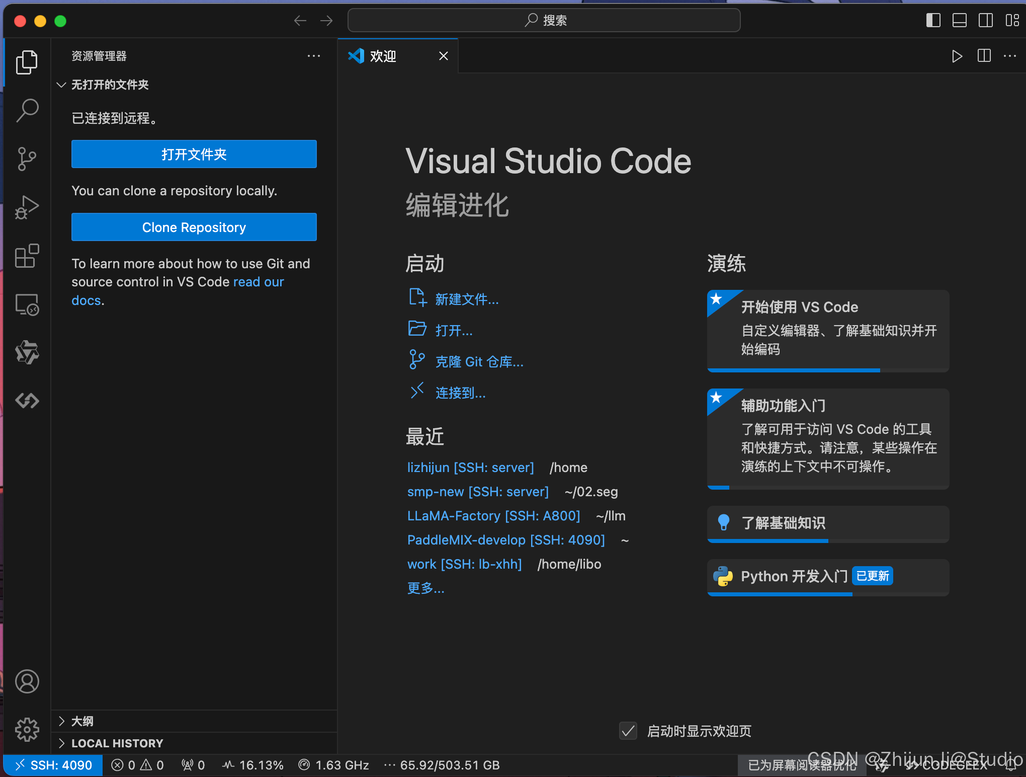Open 开始使用 VS Code walkthrough
The height and width of the screenshot is (777, 1026).
pyautogui.click(x=828, y=331)
